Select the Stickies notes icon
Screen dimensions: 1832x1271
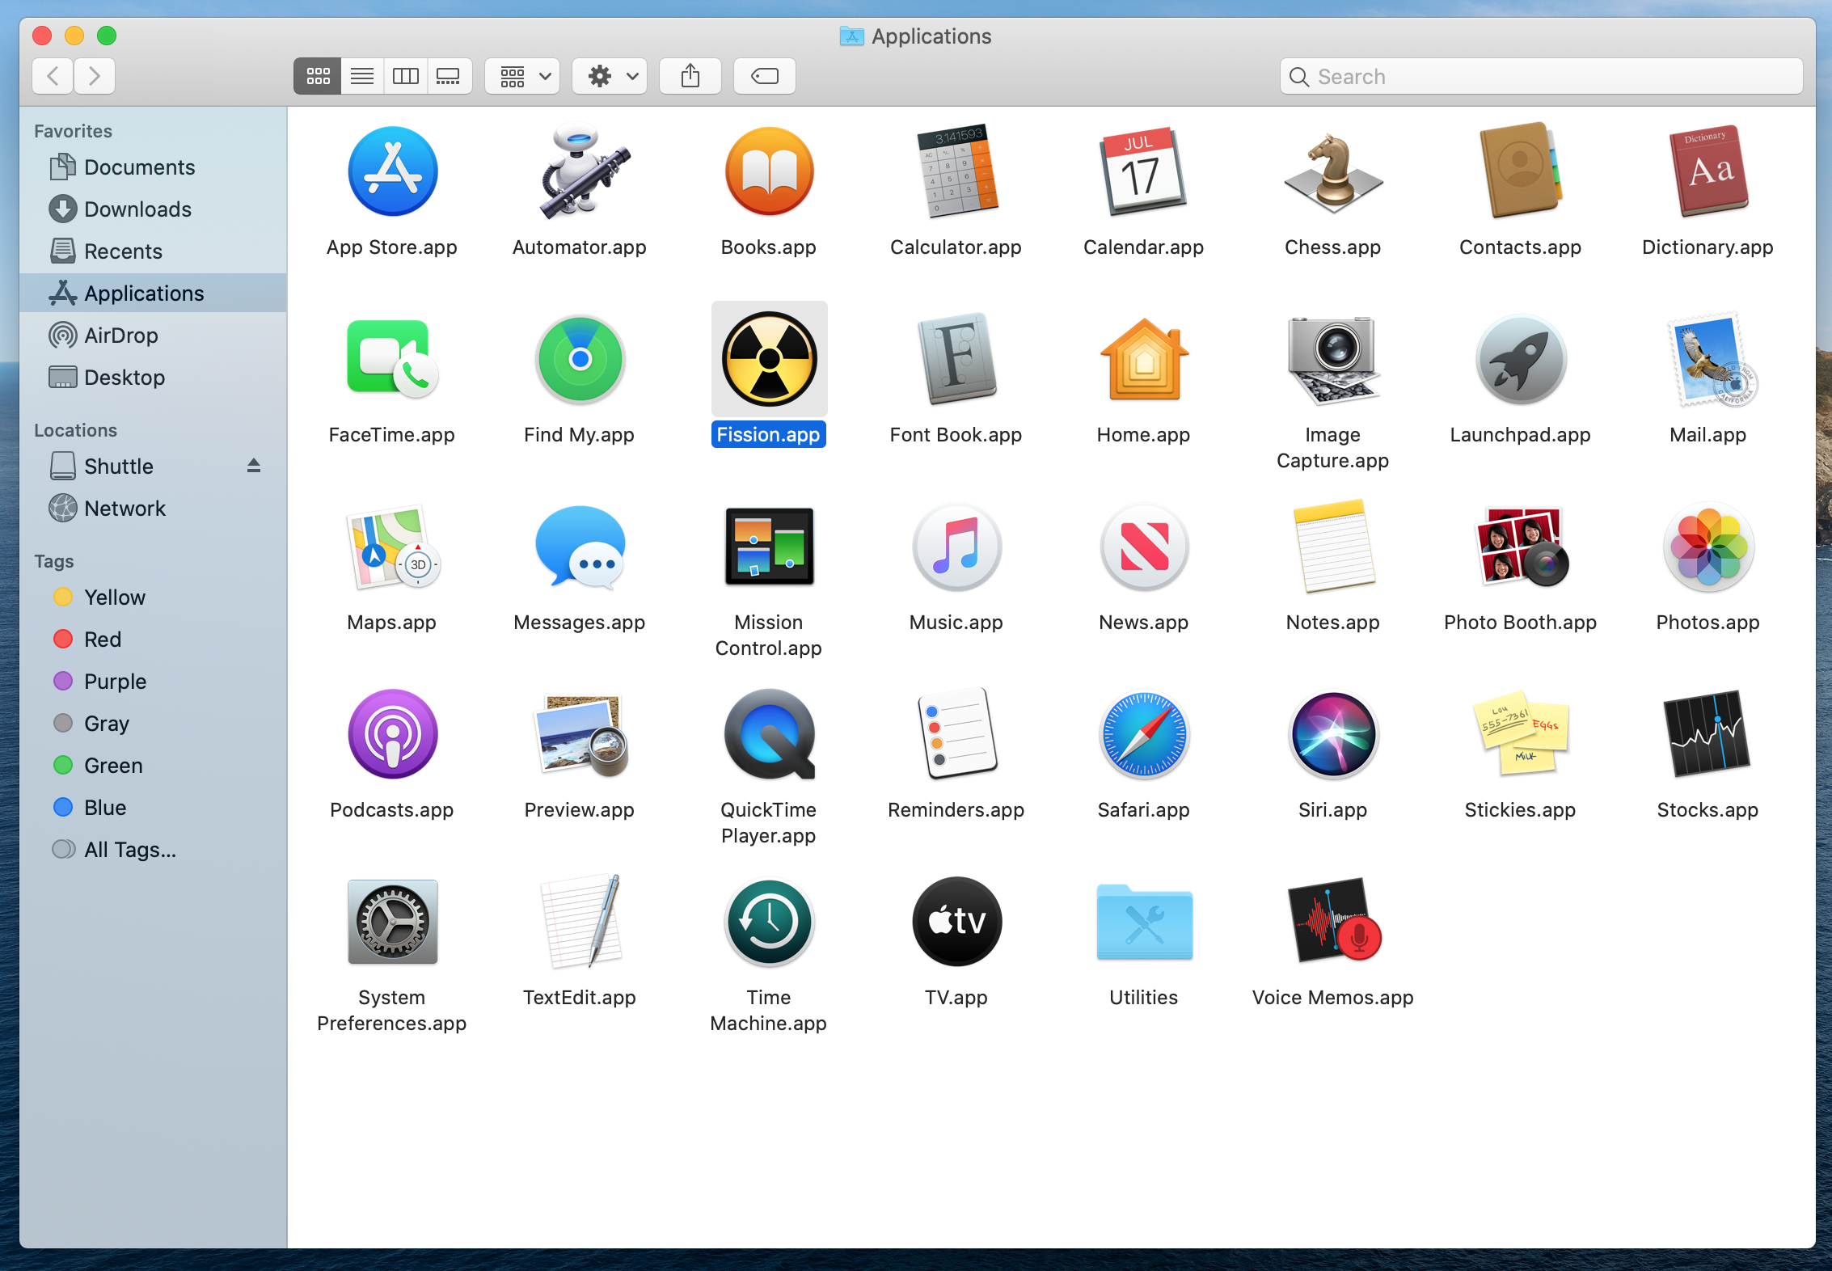pyautogui.click(x=1520, y=734)
